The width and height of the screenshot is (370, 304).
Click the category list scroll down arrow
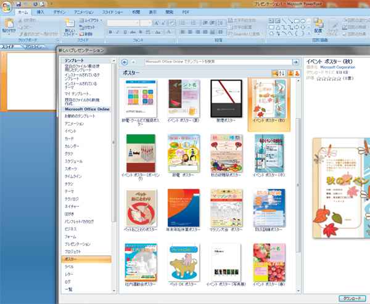pos(114,291)
